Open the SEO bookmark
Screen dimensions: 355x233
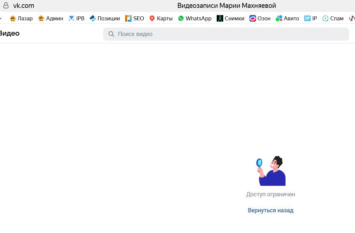click(134, 18)
